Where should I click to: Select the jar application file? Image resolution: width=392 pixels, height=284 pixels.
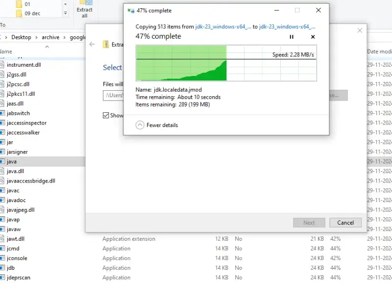point(10,142)
